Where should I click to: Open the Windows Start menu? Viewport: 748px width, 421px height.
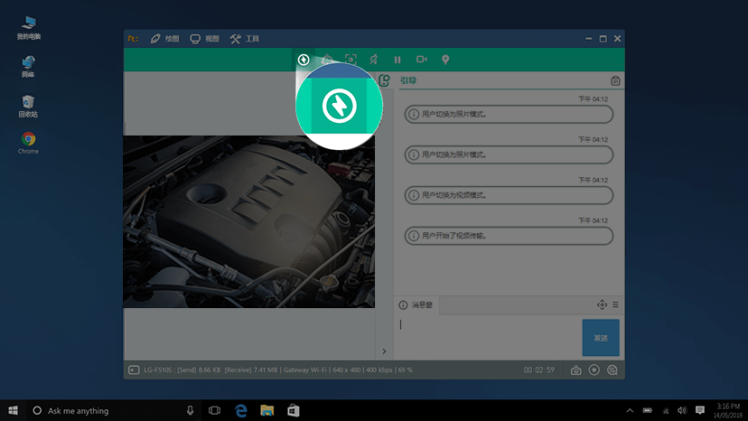coord(13,410)
